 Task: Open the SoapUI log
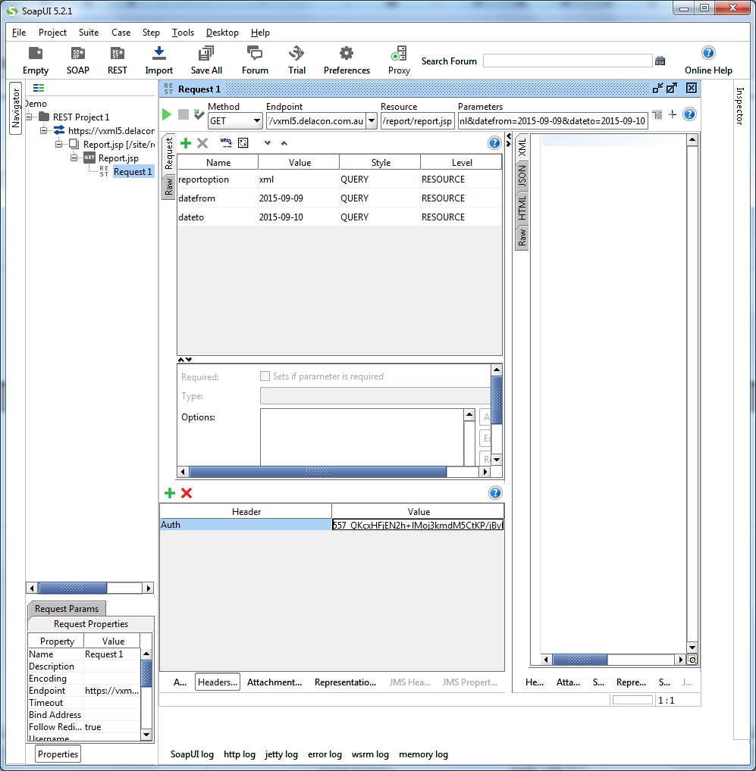192,754
